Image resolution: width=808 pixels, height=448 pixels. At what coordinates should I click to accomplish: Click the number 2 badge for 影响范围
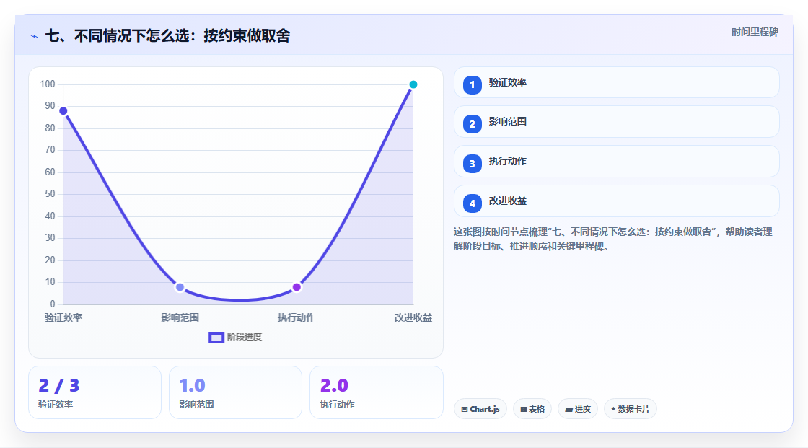[472, 124]
